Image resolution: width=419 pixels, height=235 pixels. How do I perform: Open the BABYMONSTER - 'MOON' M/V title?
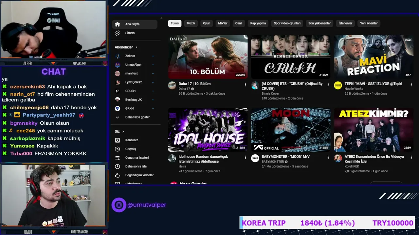(285, 157)
